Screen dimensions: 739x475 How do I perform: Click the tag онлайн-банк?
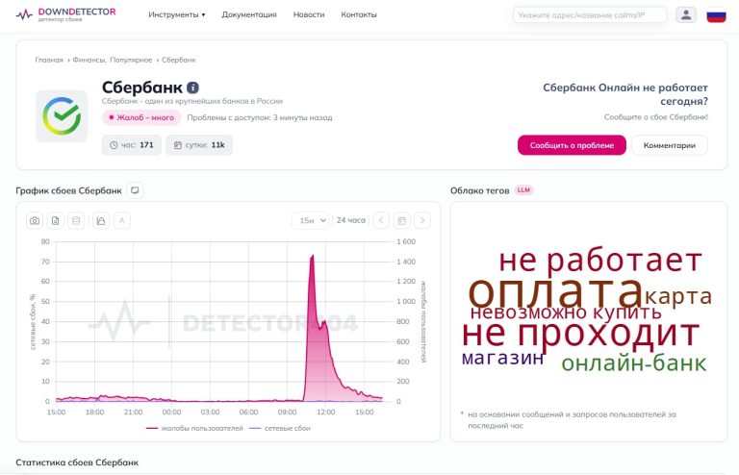click(x=634, y=362)
